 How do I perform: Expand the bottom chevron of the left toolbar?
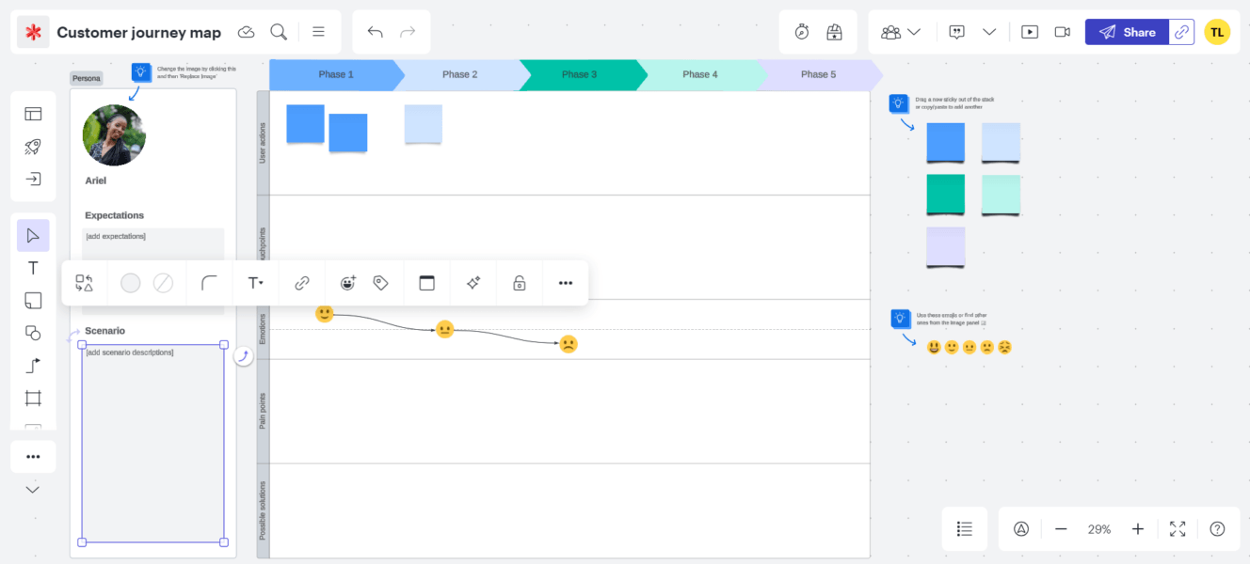33,489
